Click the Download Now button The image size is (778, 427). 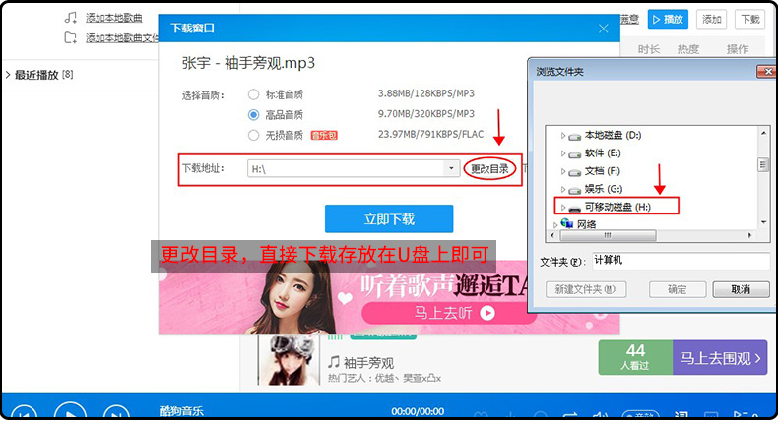point(389,218)
